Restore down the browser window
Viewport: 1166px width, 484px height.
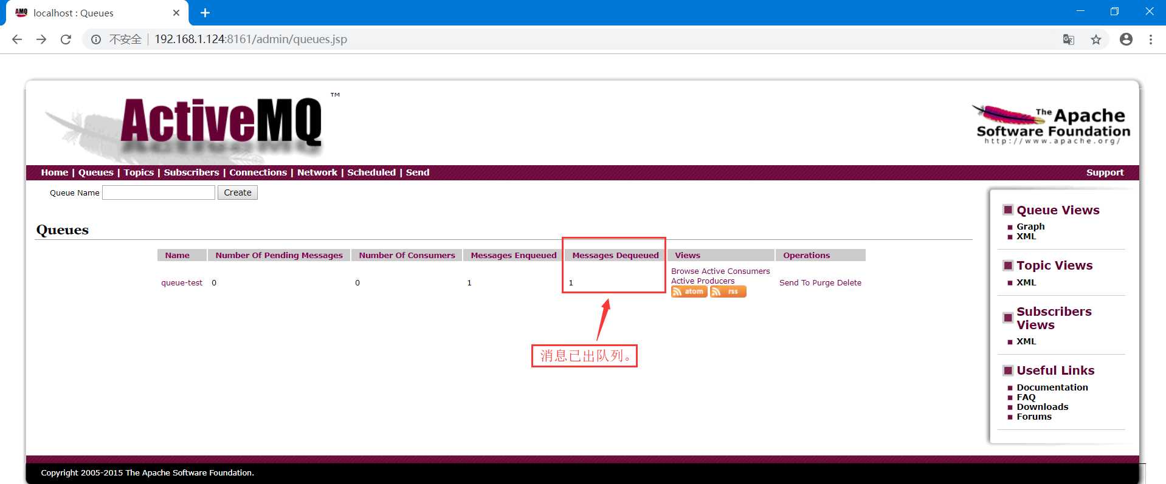(x=1114, y=11)
